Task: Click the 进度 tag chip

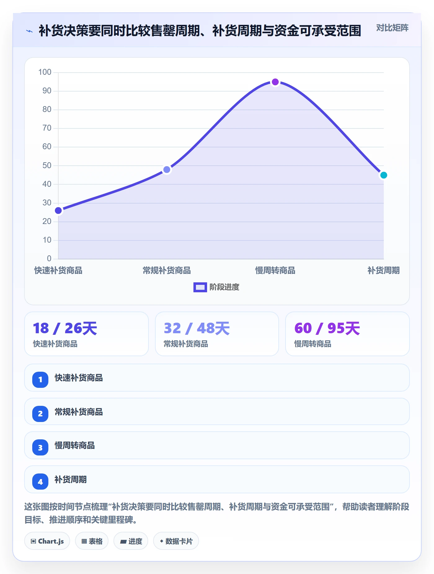Action: (131, 541)
